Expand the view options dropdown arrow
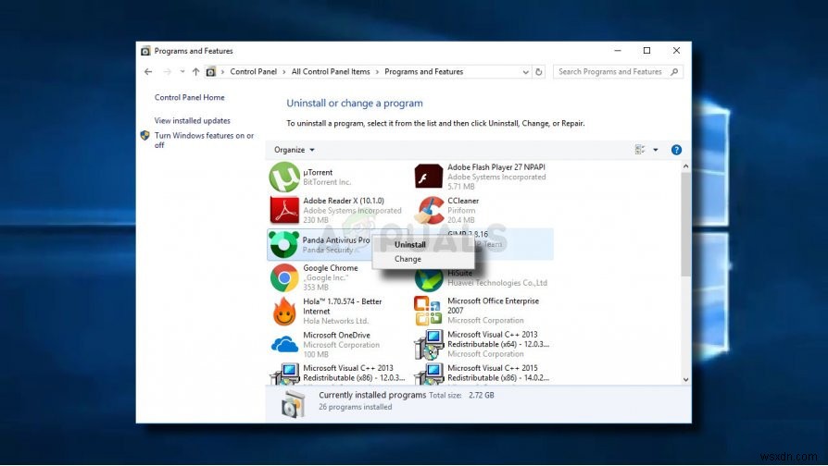The image size is (828, 466). (656, 150)
